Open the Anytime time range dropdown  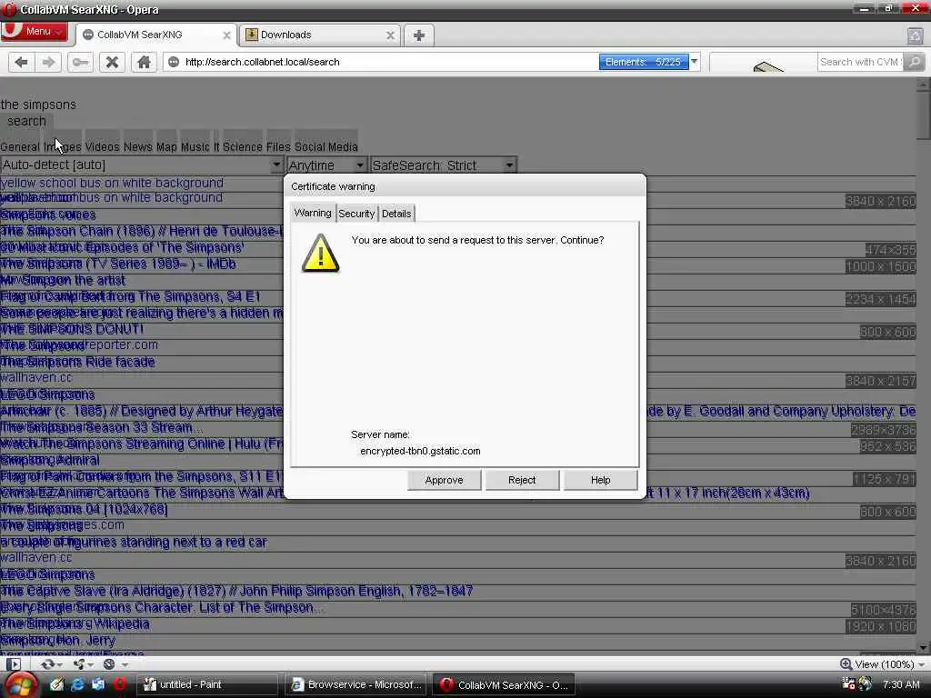326,165
